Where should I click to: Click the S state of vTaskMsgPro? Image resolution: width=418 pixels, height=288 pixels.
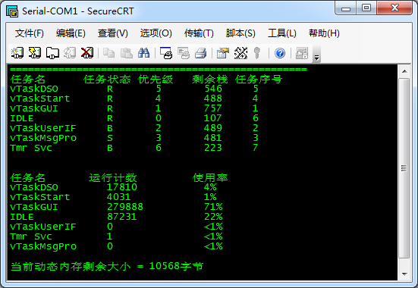(110, 138)
